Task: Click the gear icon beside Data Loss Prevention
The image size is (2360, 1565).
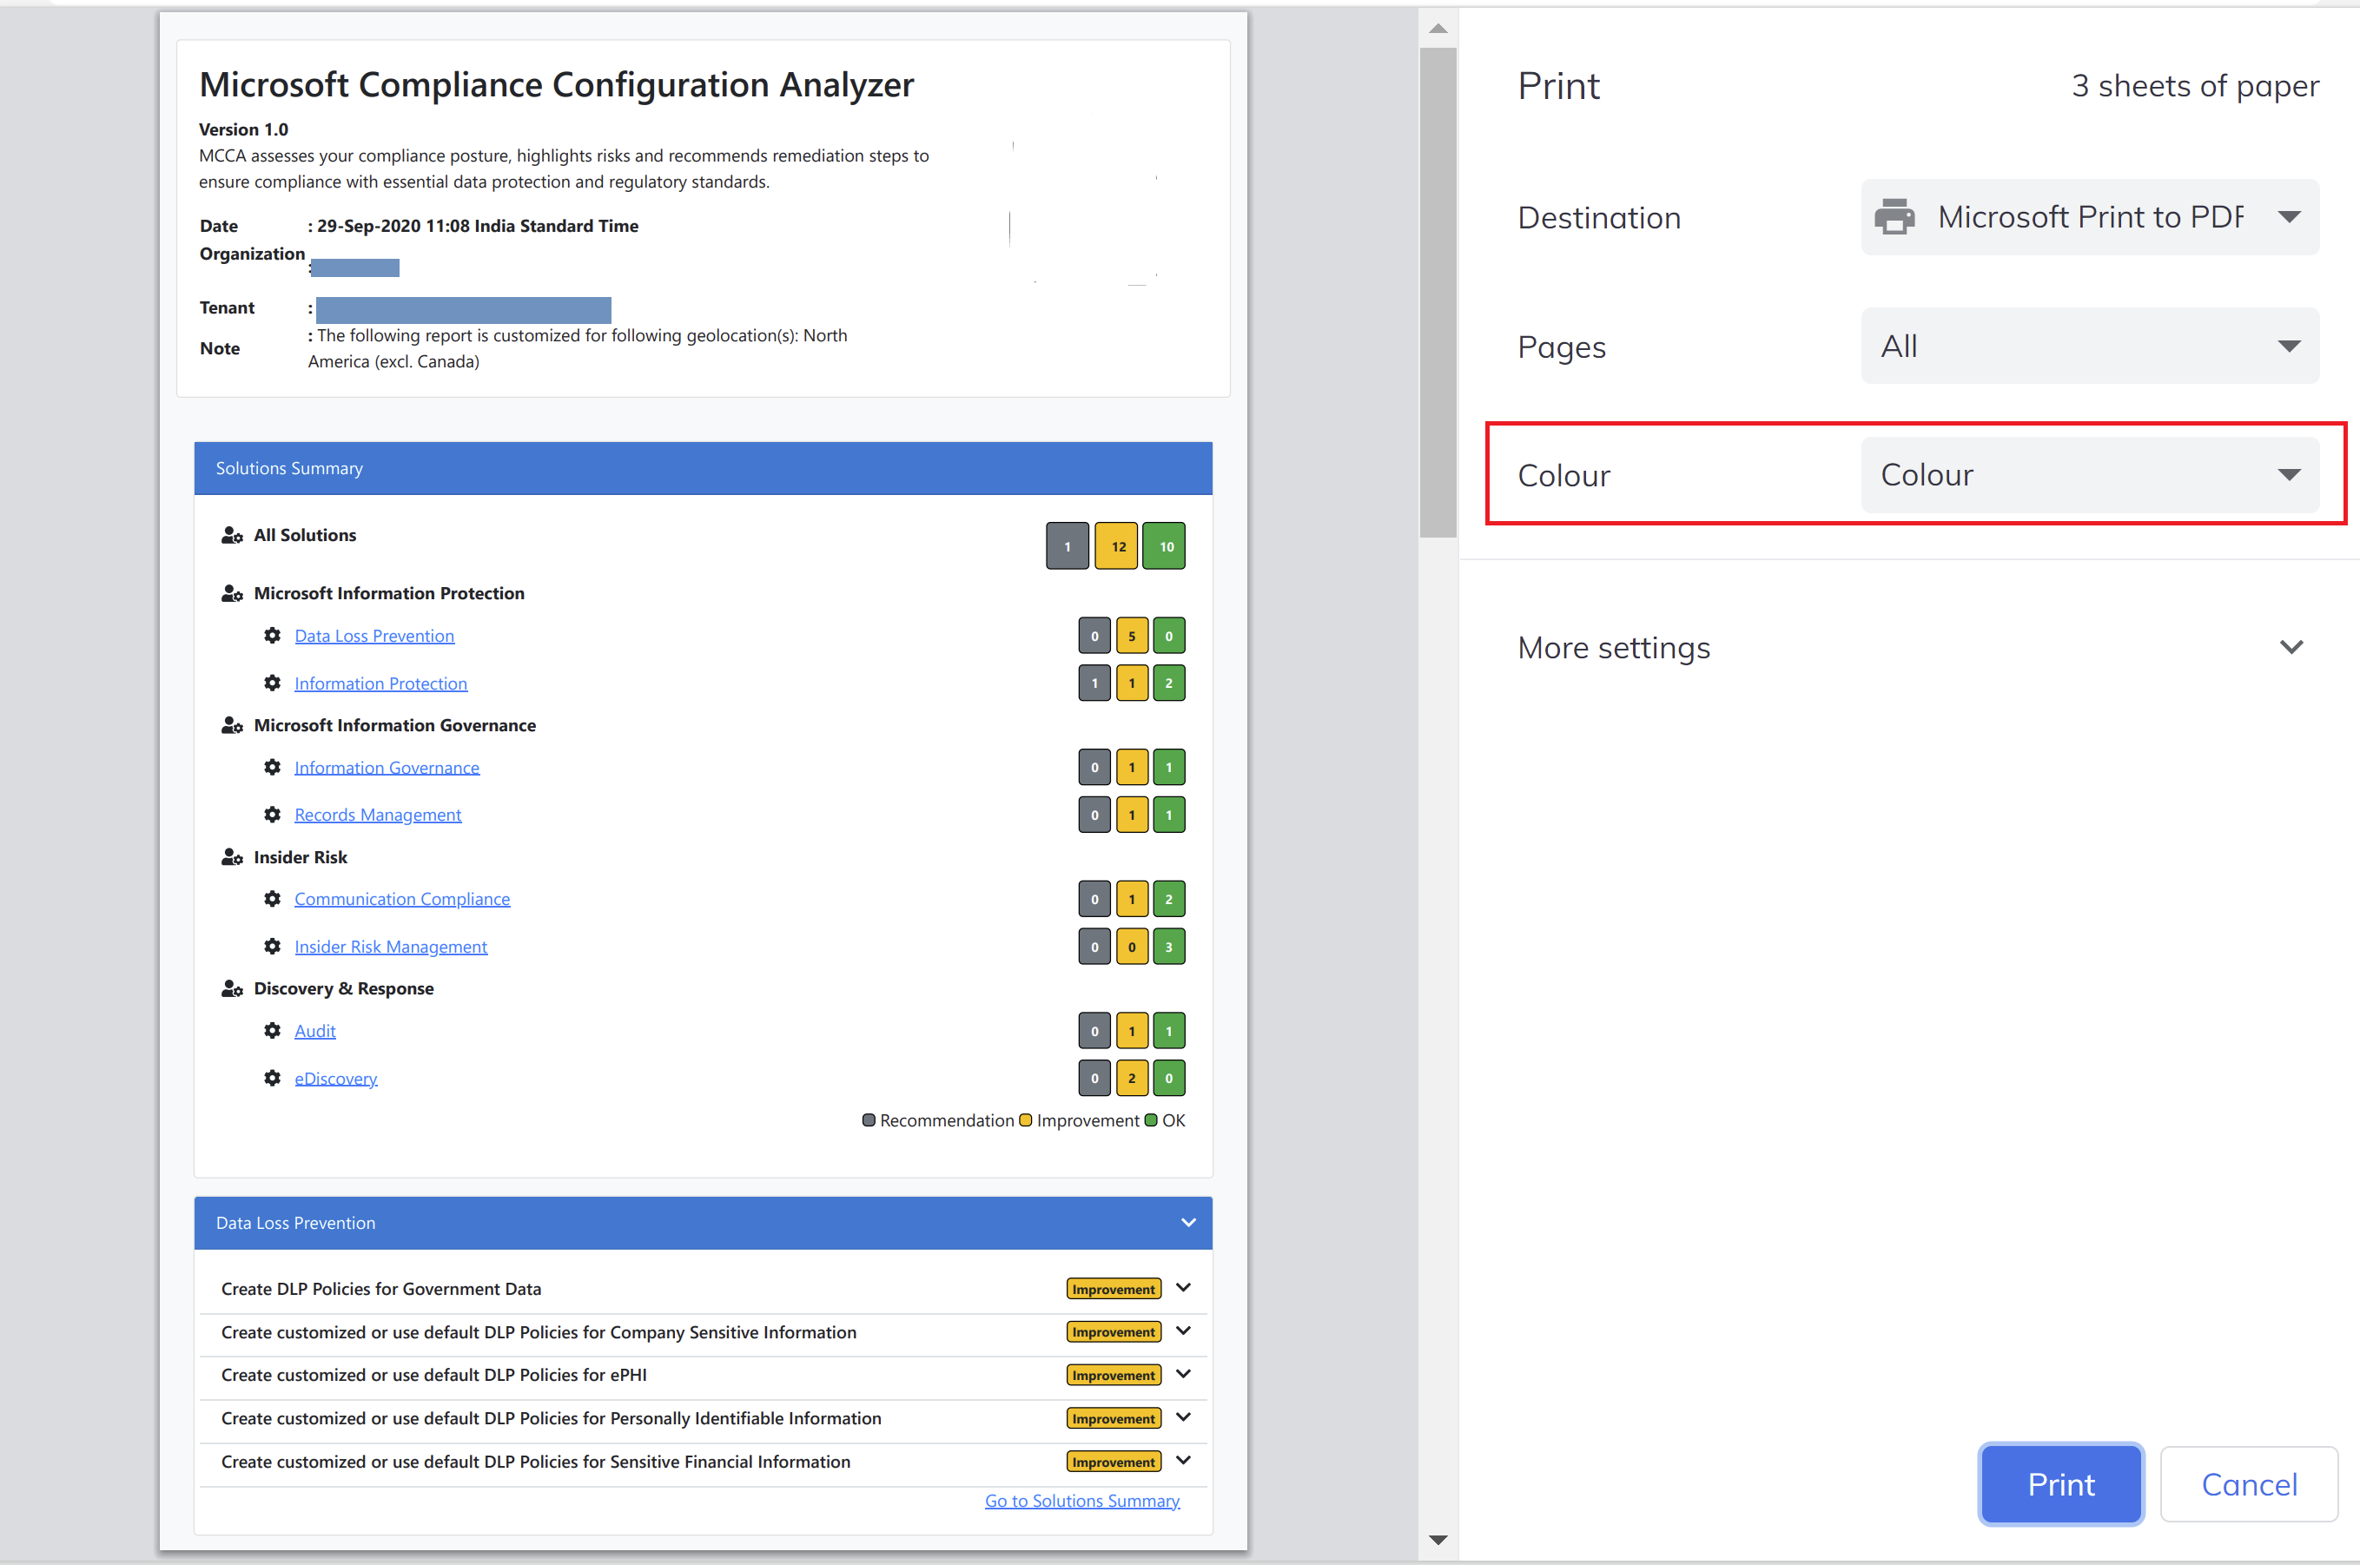Action: (x=273, y=636)
